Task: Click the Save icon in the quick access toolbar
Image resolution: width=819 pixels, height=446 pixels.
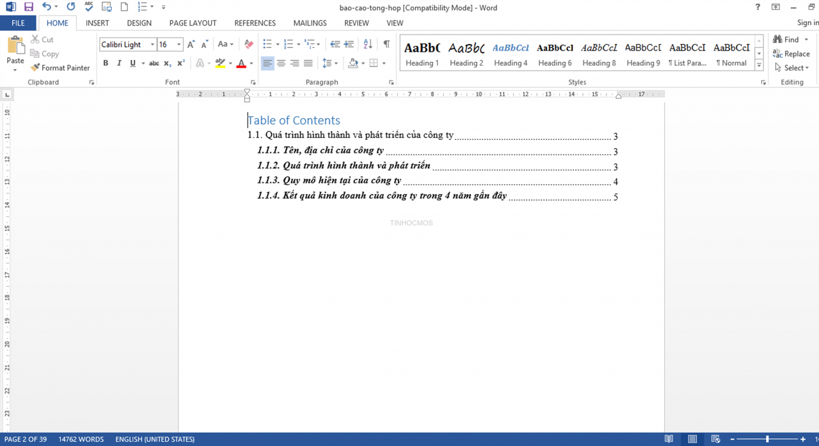Action: click(x=29, y=7)
